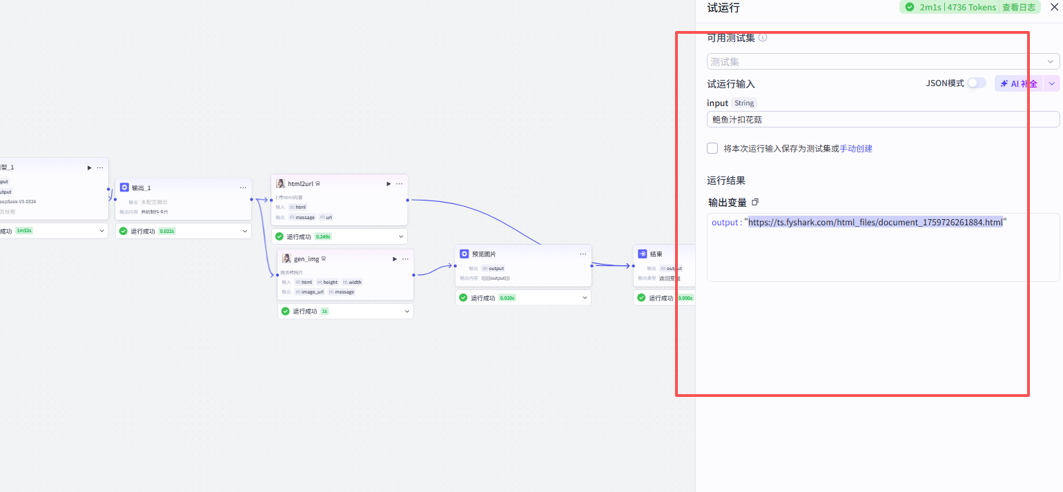
Task: Toggle the JSON模式 switch
Action: coord(977,83)
